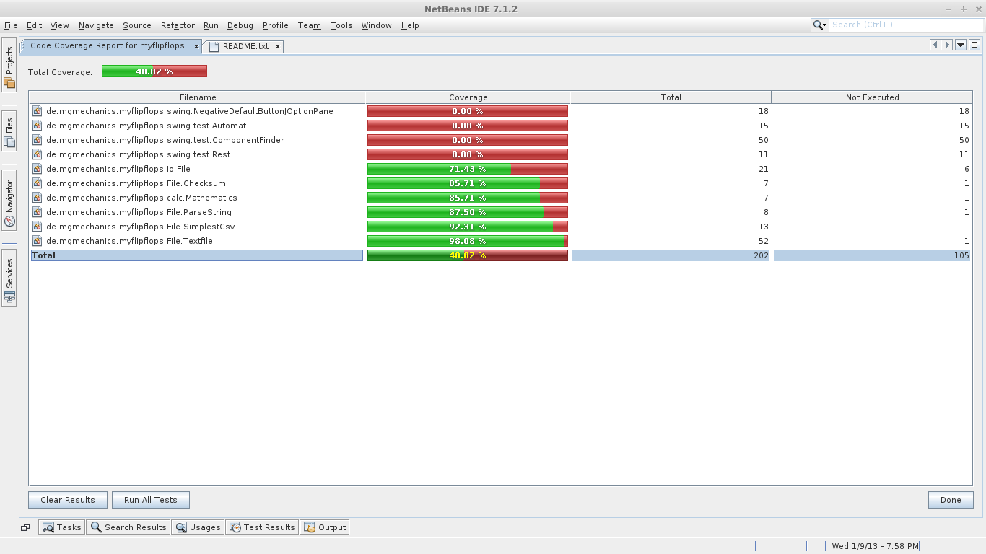986x554 pixels.
Task: Click the File.Textfile 98.08 % coverage bar
Action: [468, 241]
